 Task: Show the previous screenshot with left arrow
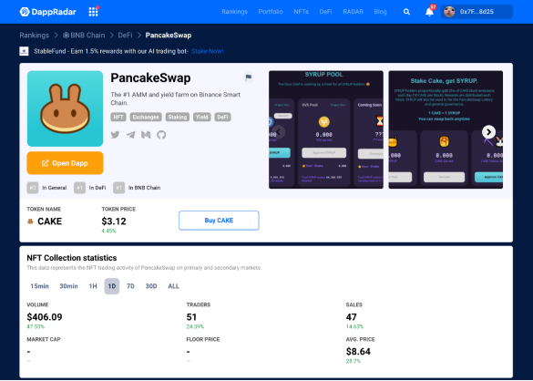click(x=279, y=132)
